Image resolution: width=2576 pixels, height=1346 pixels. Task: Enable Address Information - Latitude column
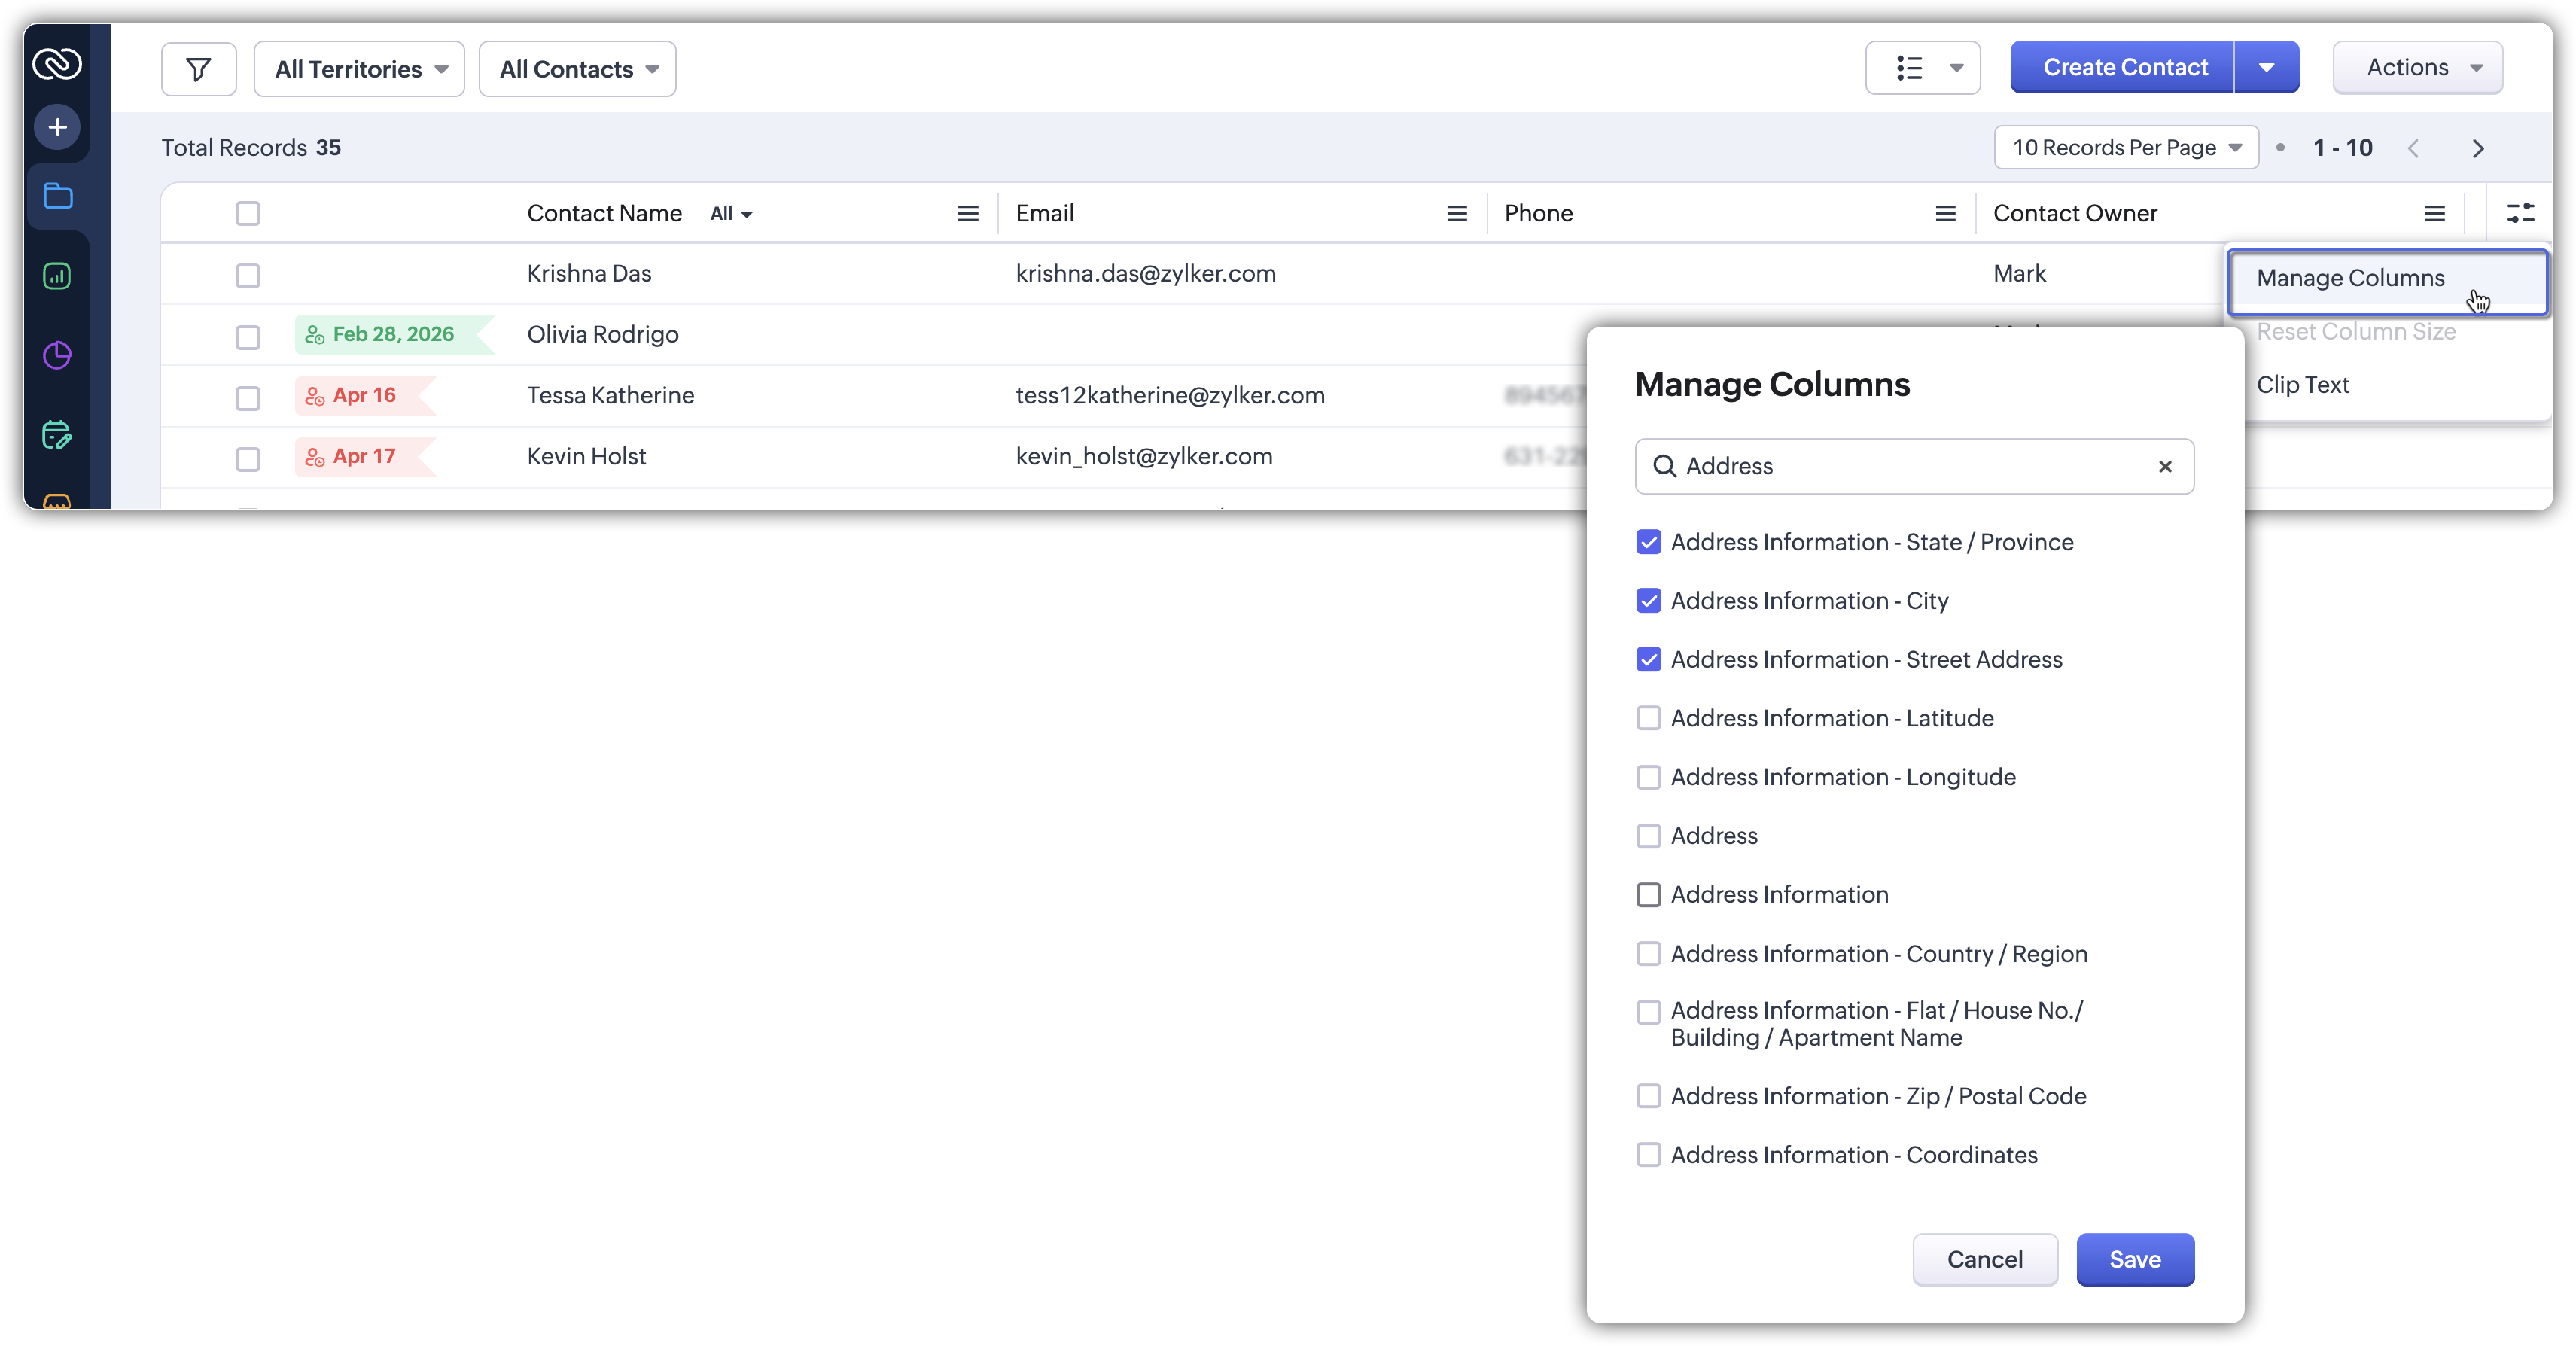(x=1648, y=719)
